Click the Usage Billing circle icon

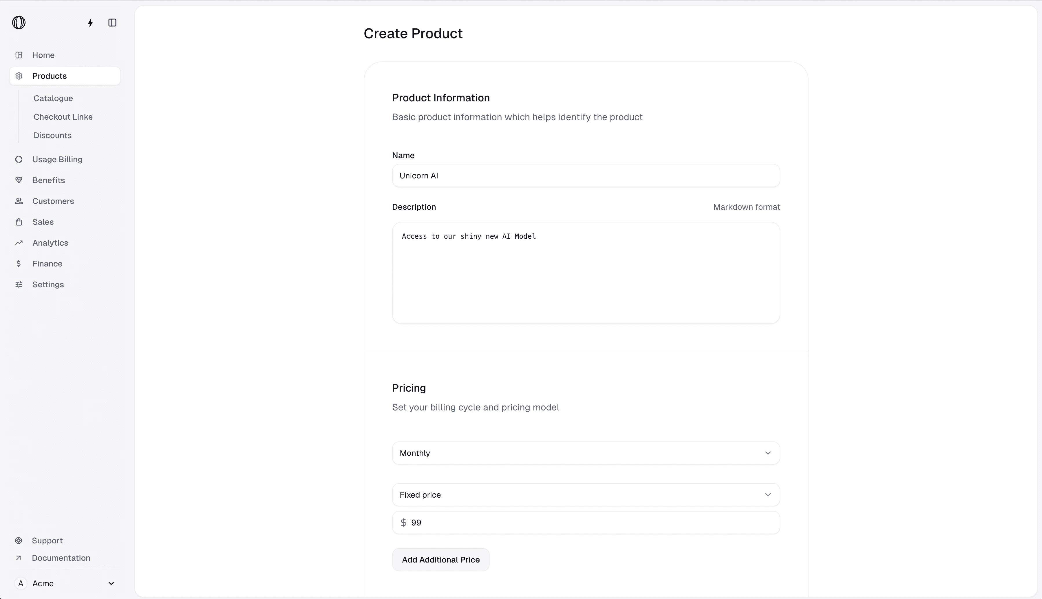point(19,159)
